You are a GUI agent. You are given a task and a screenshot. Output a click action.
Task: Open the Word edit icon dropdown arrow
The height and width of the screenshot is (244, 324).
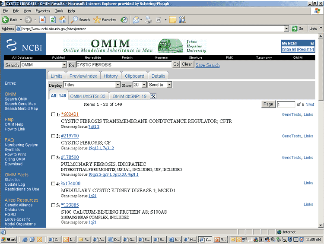[x=165, y=20]
